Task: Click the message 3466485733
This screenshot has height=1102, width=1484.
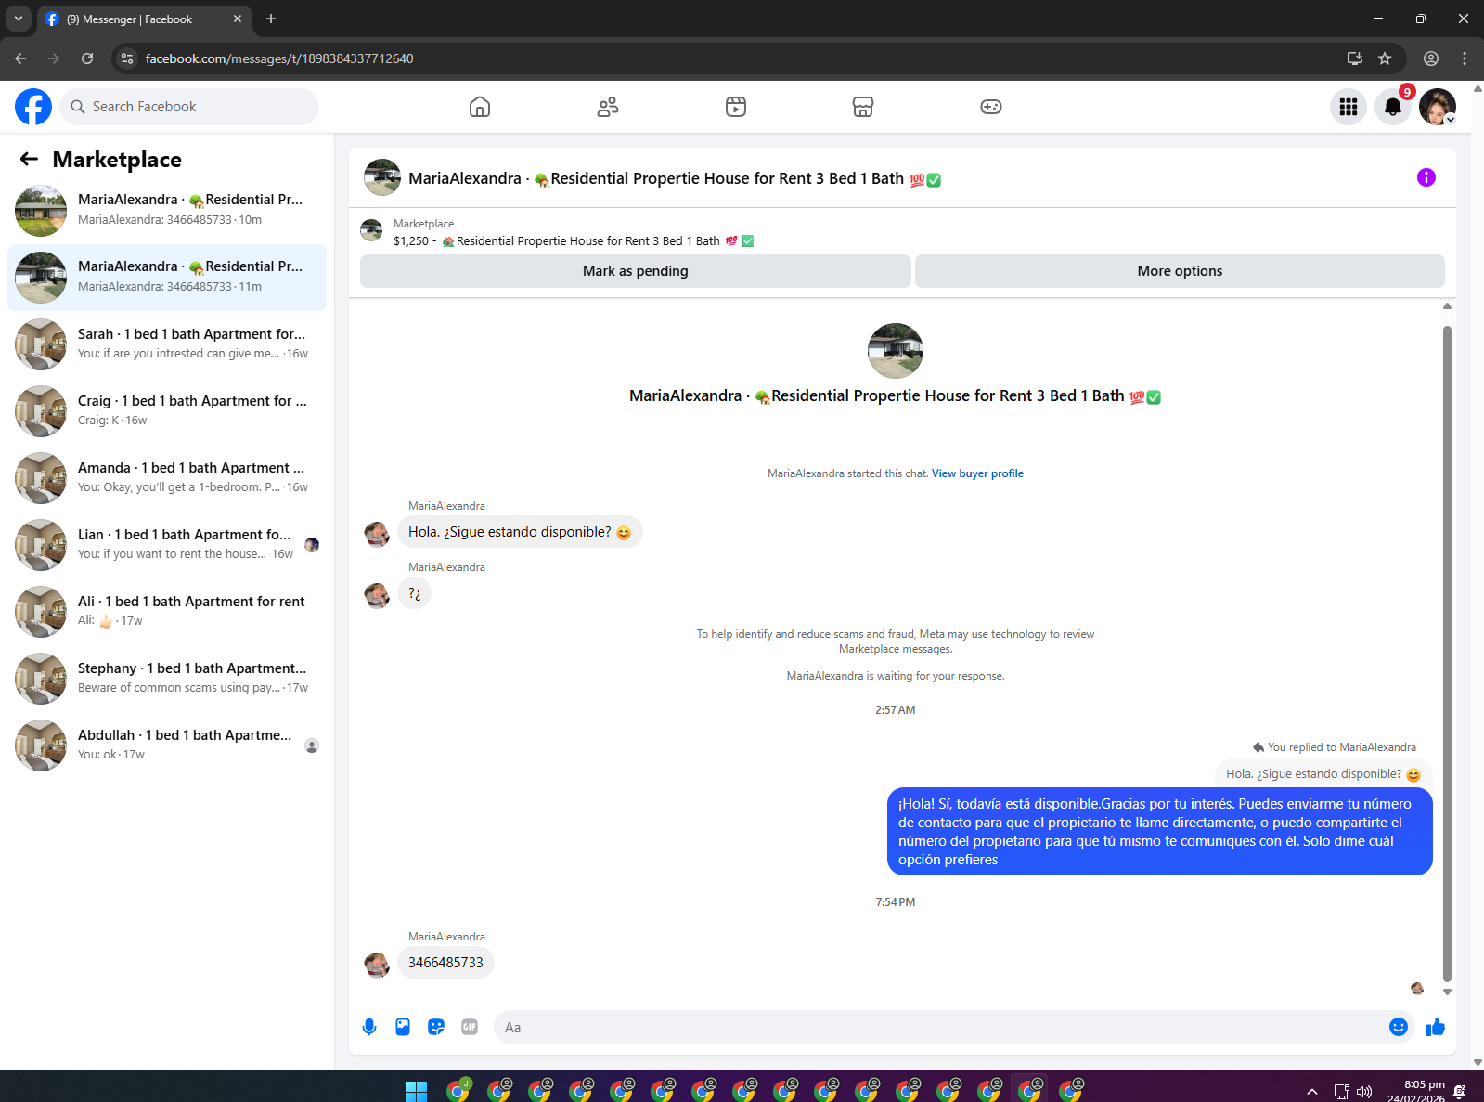Action: coord(445,963)
